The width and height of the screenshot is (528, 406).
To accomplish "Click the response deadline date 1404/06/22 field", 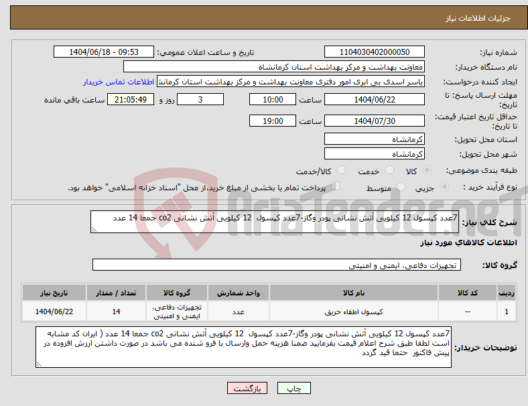I will point(374,99).
